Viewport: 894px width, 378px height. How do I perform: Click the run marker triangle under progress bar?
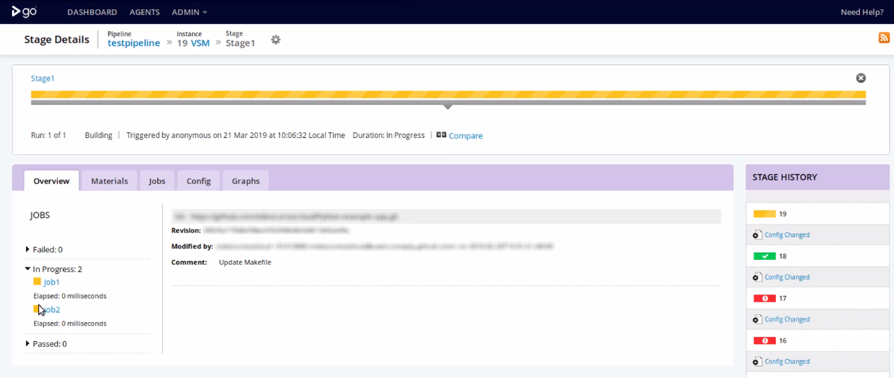448,107
